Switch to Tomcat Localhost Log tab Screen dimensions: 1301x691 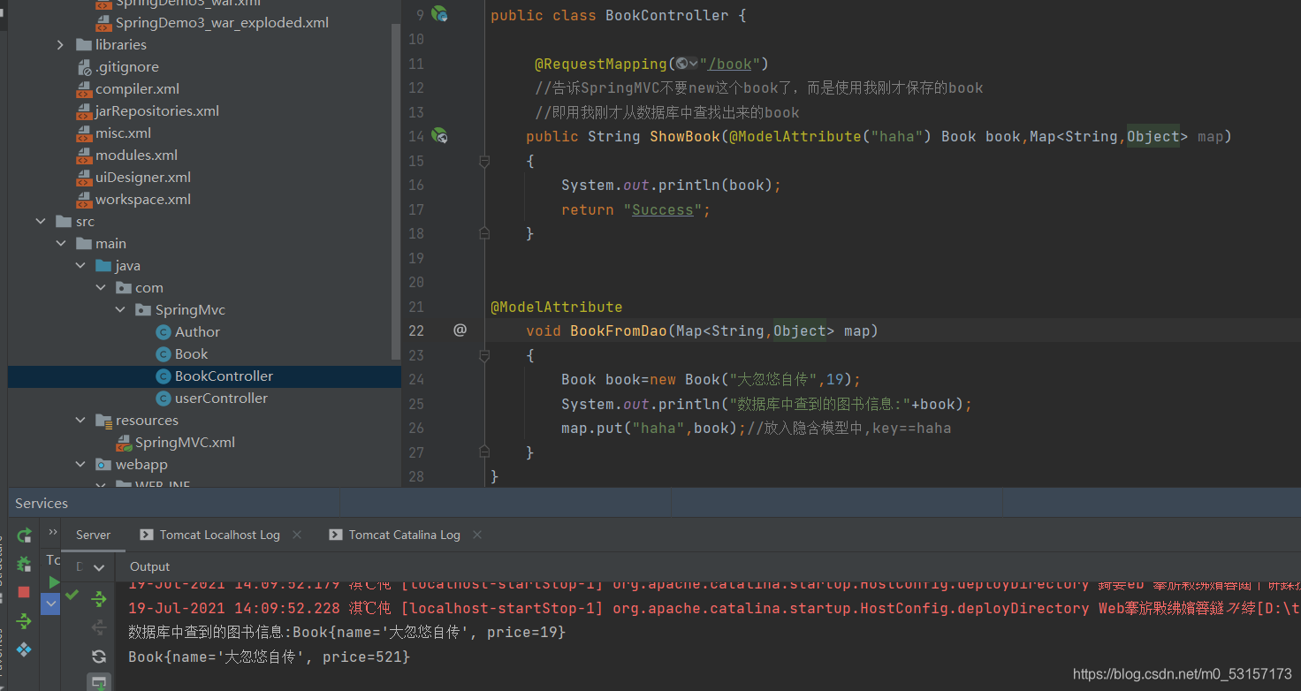coord(220,535)
